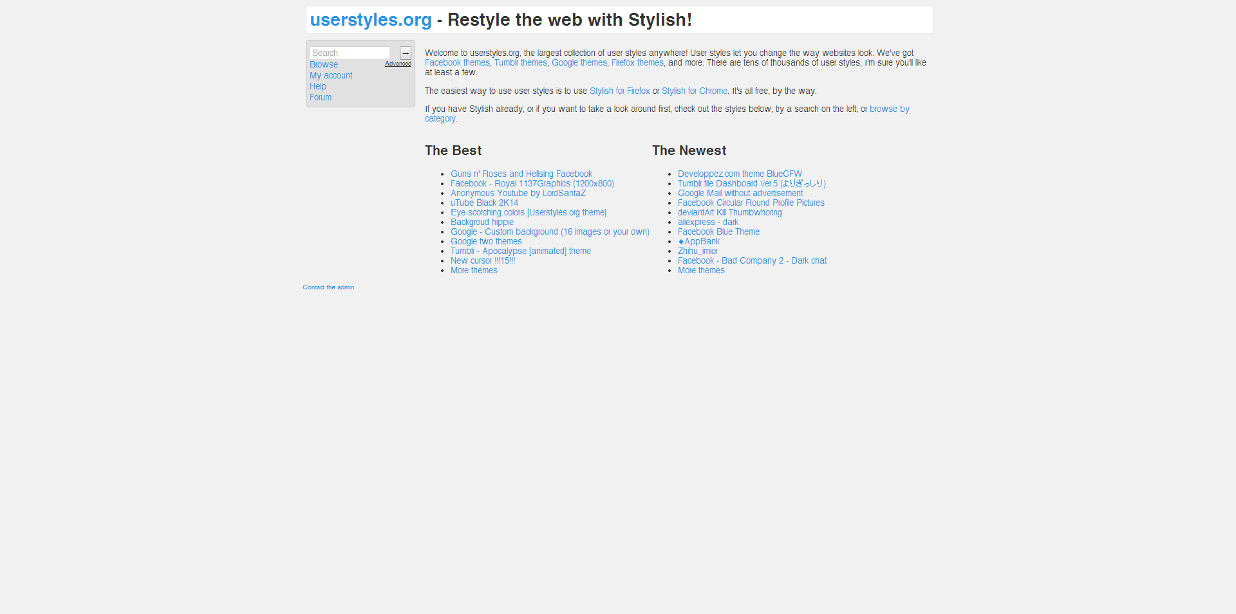Click The Best heading text
This screenshot has width=1236, height=614.
[x=453, y=150]
